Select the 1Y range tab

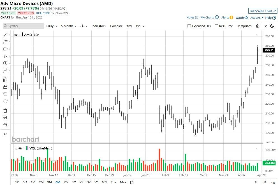tap(74, 182)
